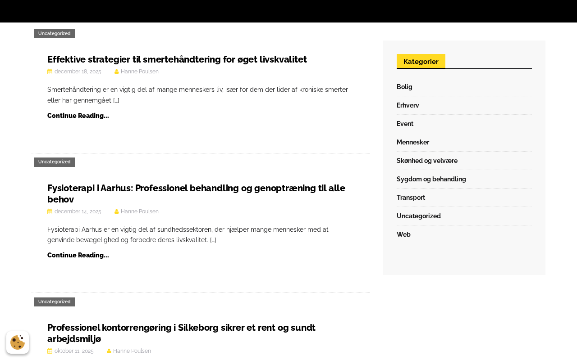The image size is (577, 360).
Task: Open the Skønhed og velvære category
Action: coord(427,161)
